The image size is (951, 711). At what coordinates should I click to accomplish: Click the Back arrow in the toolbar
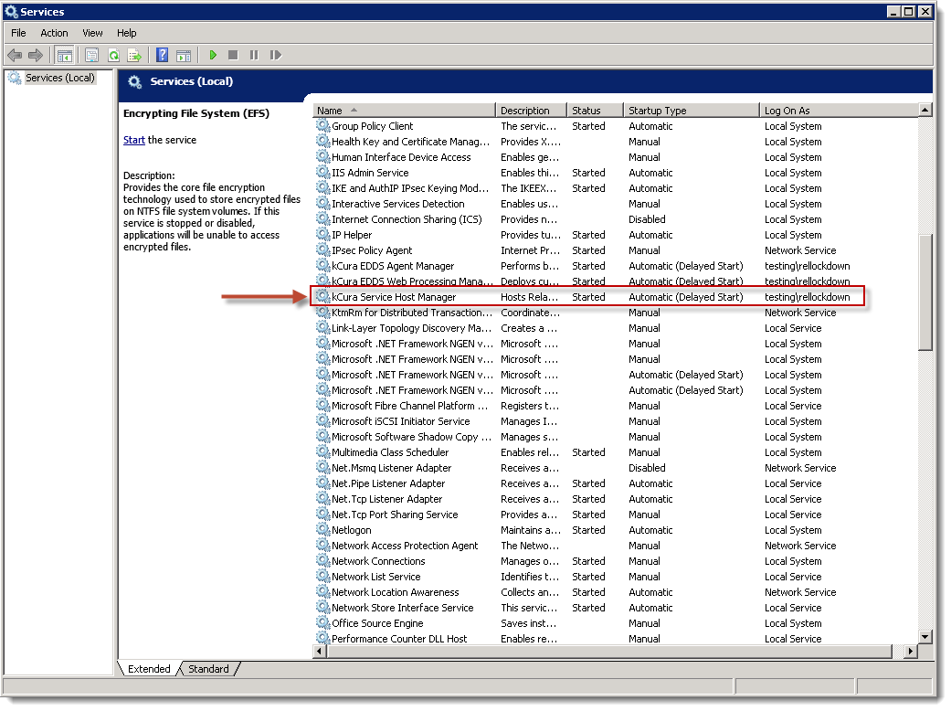(x=15, y=56)
